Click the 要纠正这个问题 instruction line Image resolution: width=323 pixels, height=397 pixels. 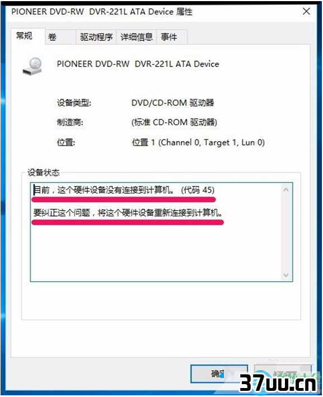tap(128, 213)
